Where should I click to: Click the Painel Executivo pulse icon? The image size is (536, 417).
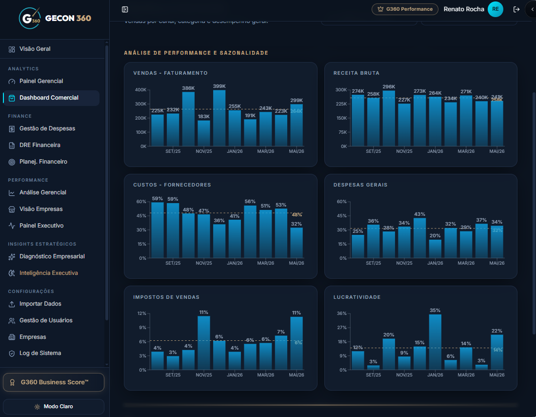pos(12,226)
